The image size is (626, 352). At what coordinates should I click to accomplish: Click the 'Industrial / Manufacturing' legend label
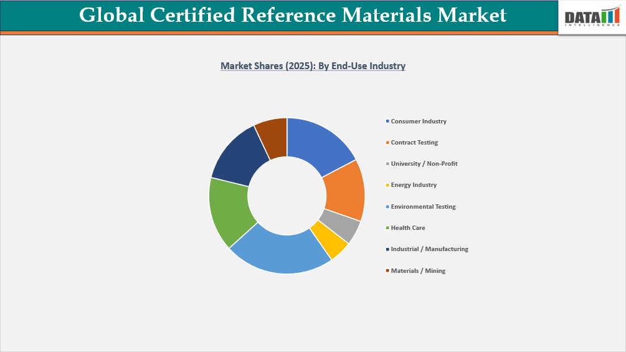(430, 249)
